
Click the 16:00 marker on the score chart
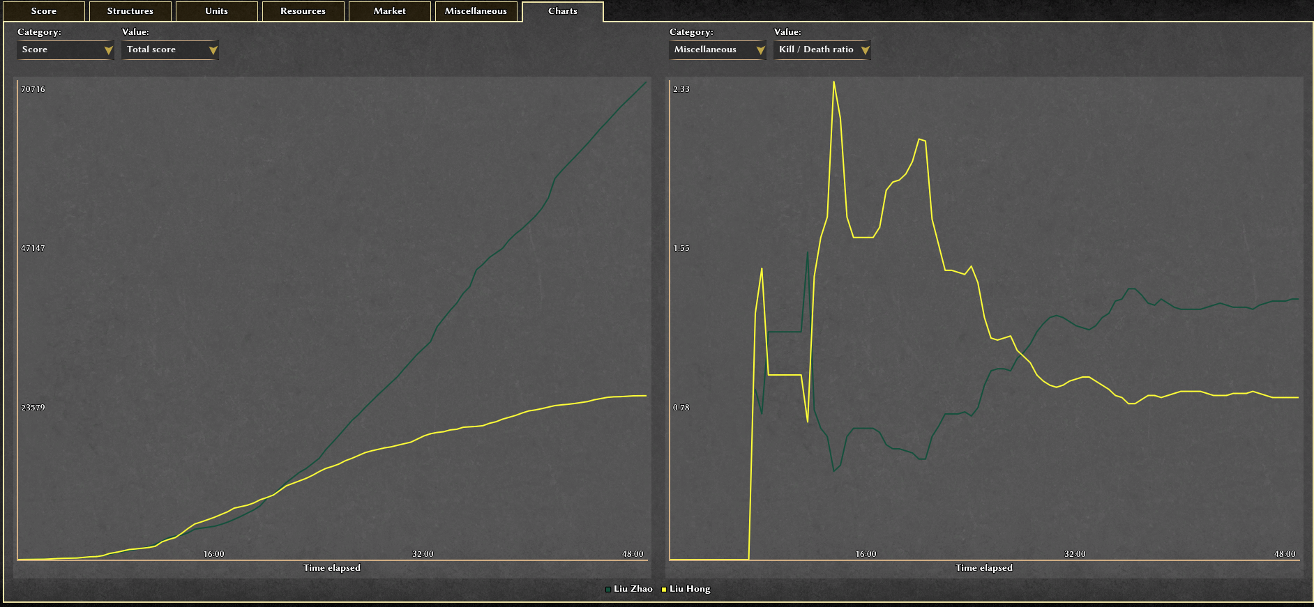coord(213,554)
